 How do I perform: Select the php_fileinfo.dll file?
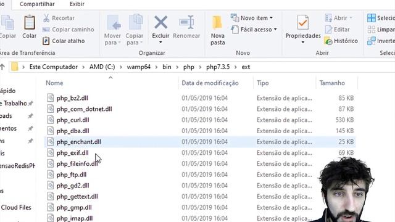[x=77, y=164]
